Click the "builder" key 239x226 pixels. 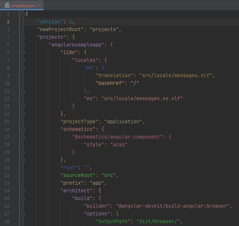point(97,206)
